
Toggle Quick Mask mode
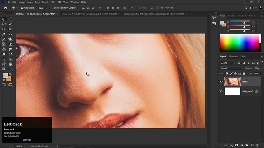[4, 85]
